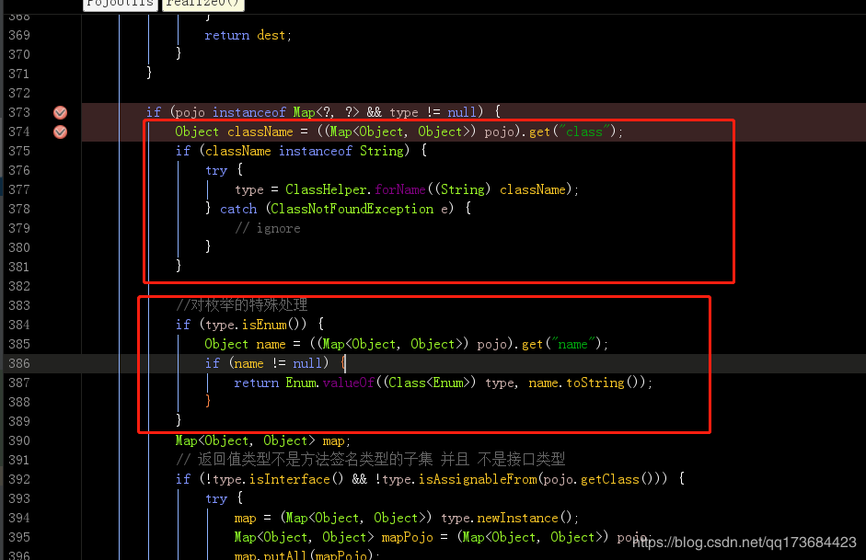The image size is (866, 560).
Task: Click line number 377 in gutter
Action: 19,189
